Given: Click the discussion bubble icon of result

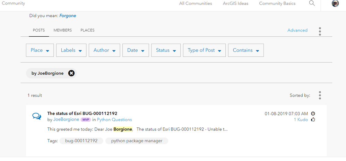Looking at the screenshot, I should pos(37,116).
